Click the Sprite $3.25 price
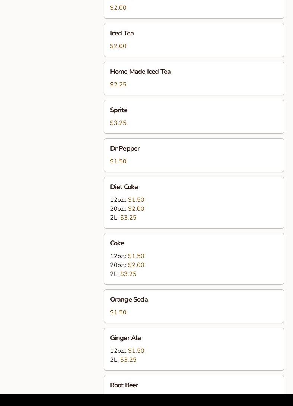The width and height of the screenshot is (293, 406). click(x=118, y=123)
